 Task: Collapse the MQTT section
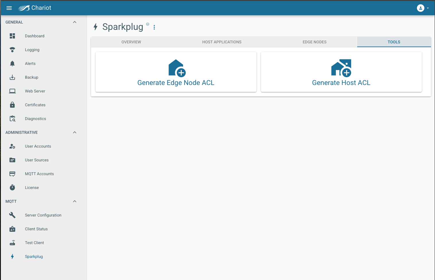75,201
